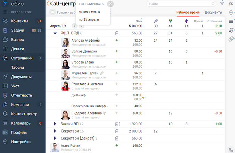Click the paperclip column header icon
Screen dimensions: 235x153
coord(155,22)
